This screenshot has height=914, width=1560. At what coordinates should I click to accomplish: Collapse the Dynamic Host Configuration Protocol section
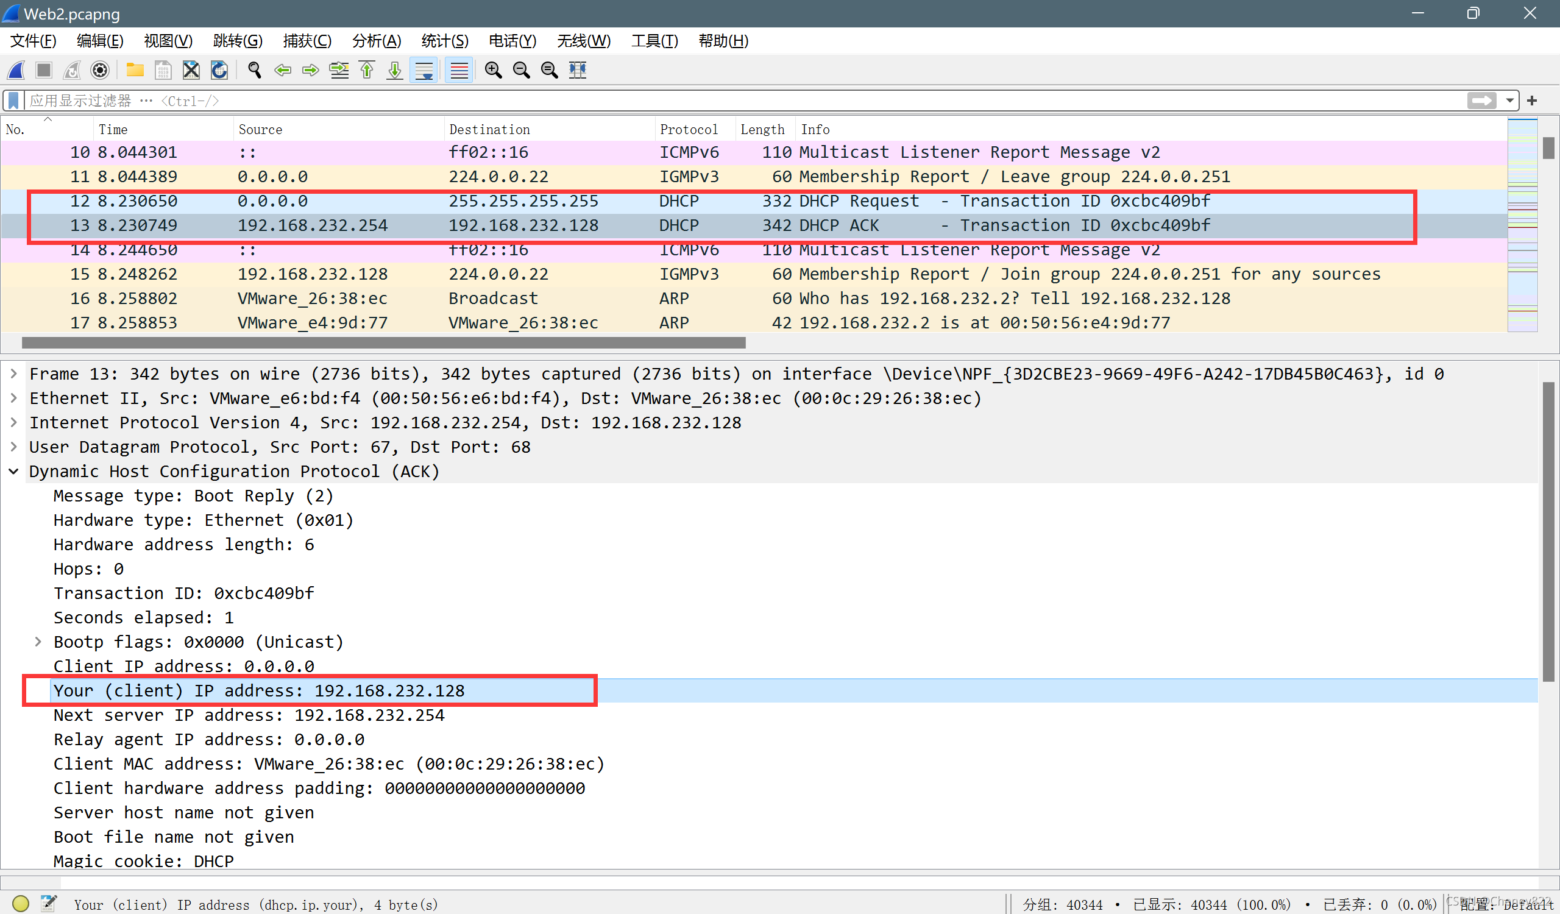(x=13, y=472)
